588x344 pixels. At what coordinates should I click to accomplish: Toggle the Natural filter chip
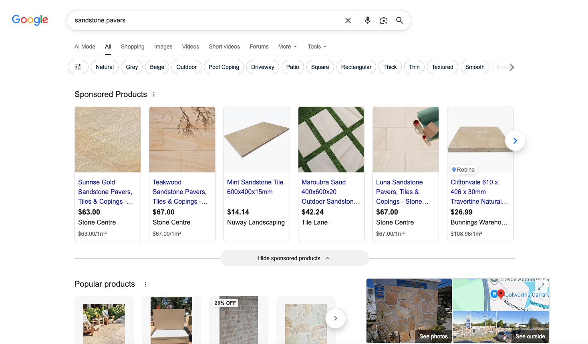point(105,67)
